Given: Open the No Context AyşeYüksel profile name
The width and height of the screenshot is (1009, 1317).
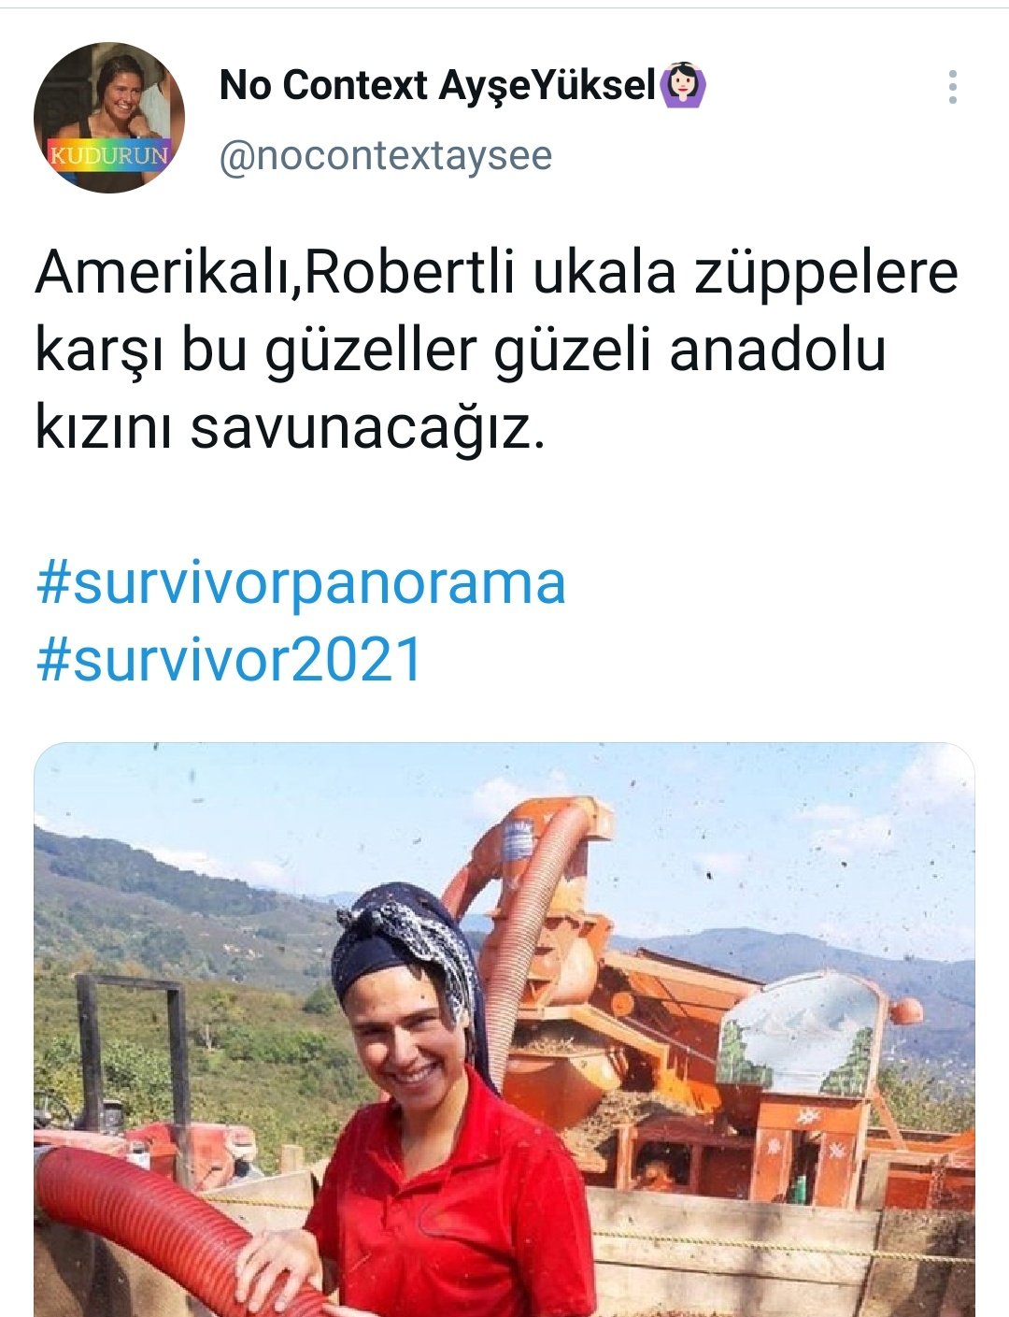Looking at the screenshot, I should pos(437,85).
